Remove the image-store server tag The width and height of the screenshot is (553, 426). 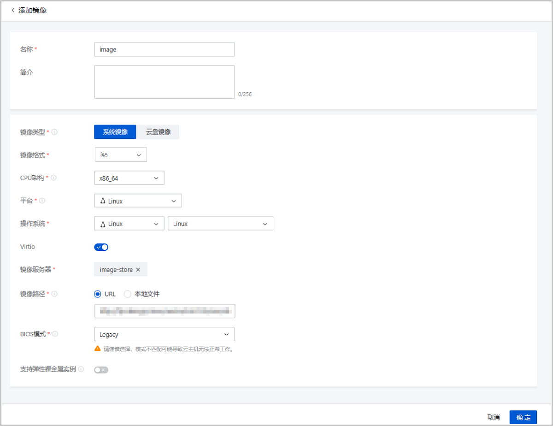[138, 270]
